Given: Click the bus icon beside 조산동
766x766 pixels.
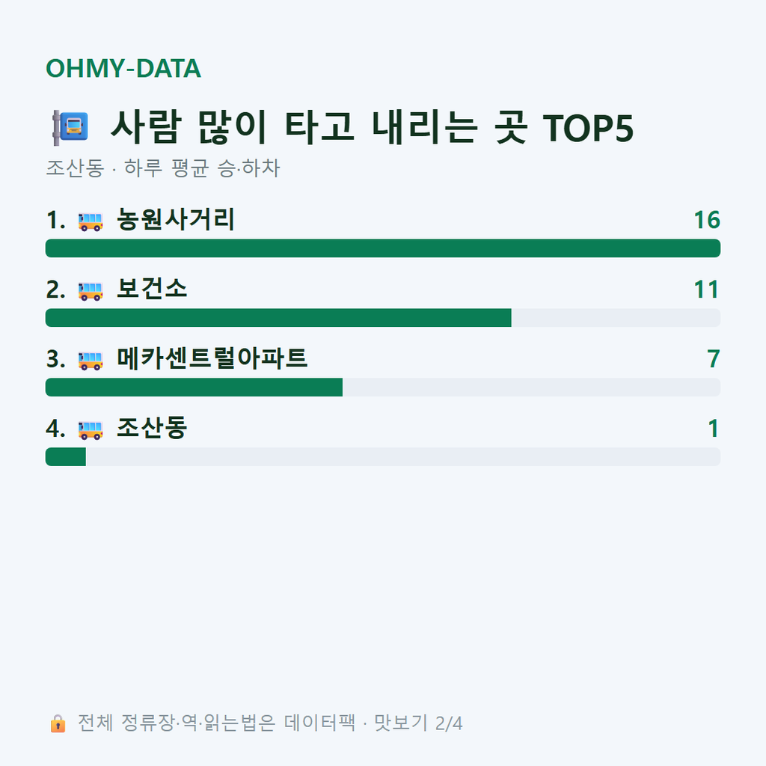Looking at the screenshot, I should point(91,429).
